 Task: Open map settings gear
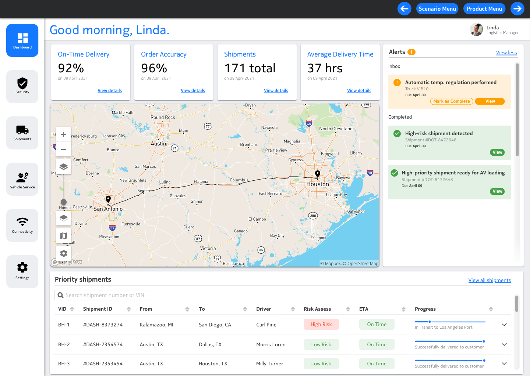pos(64,253)
